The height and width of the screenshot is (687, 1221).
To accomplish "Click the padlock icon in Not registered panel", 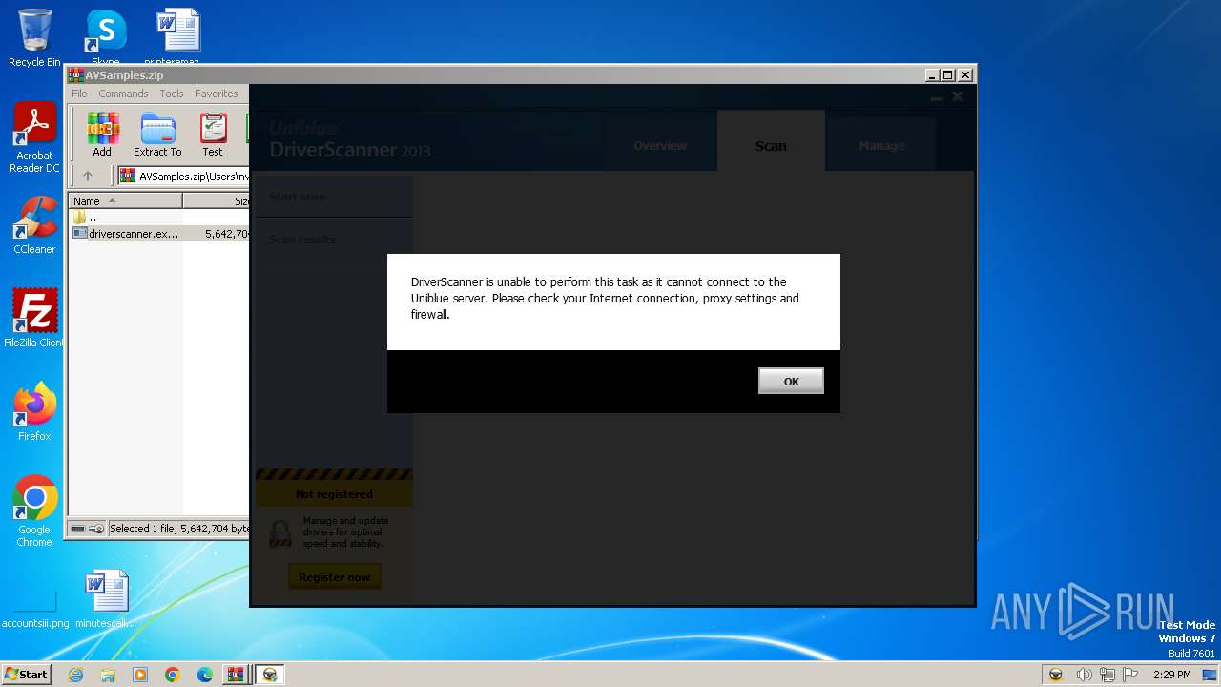I will pos(279,534).
